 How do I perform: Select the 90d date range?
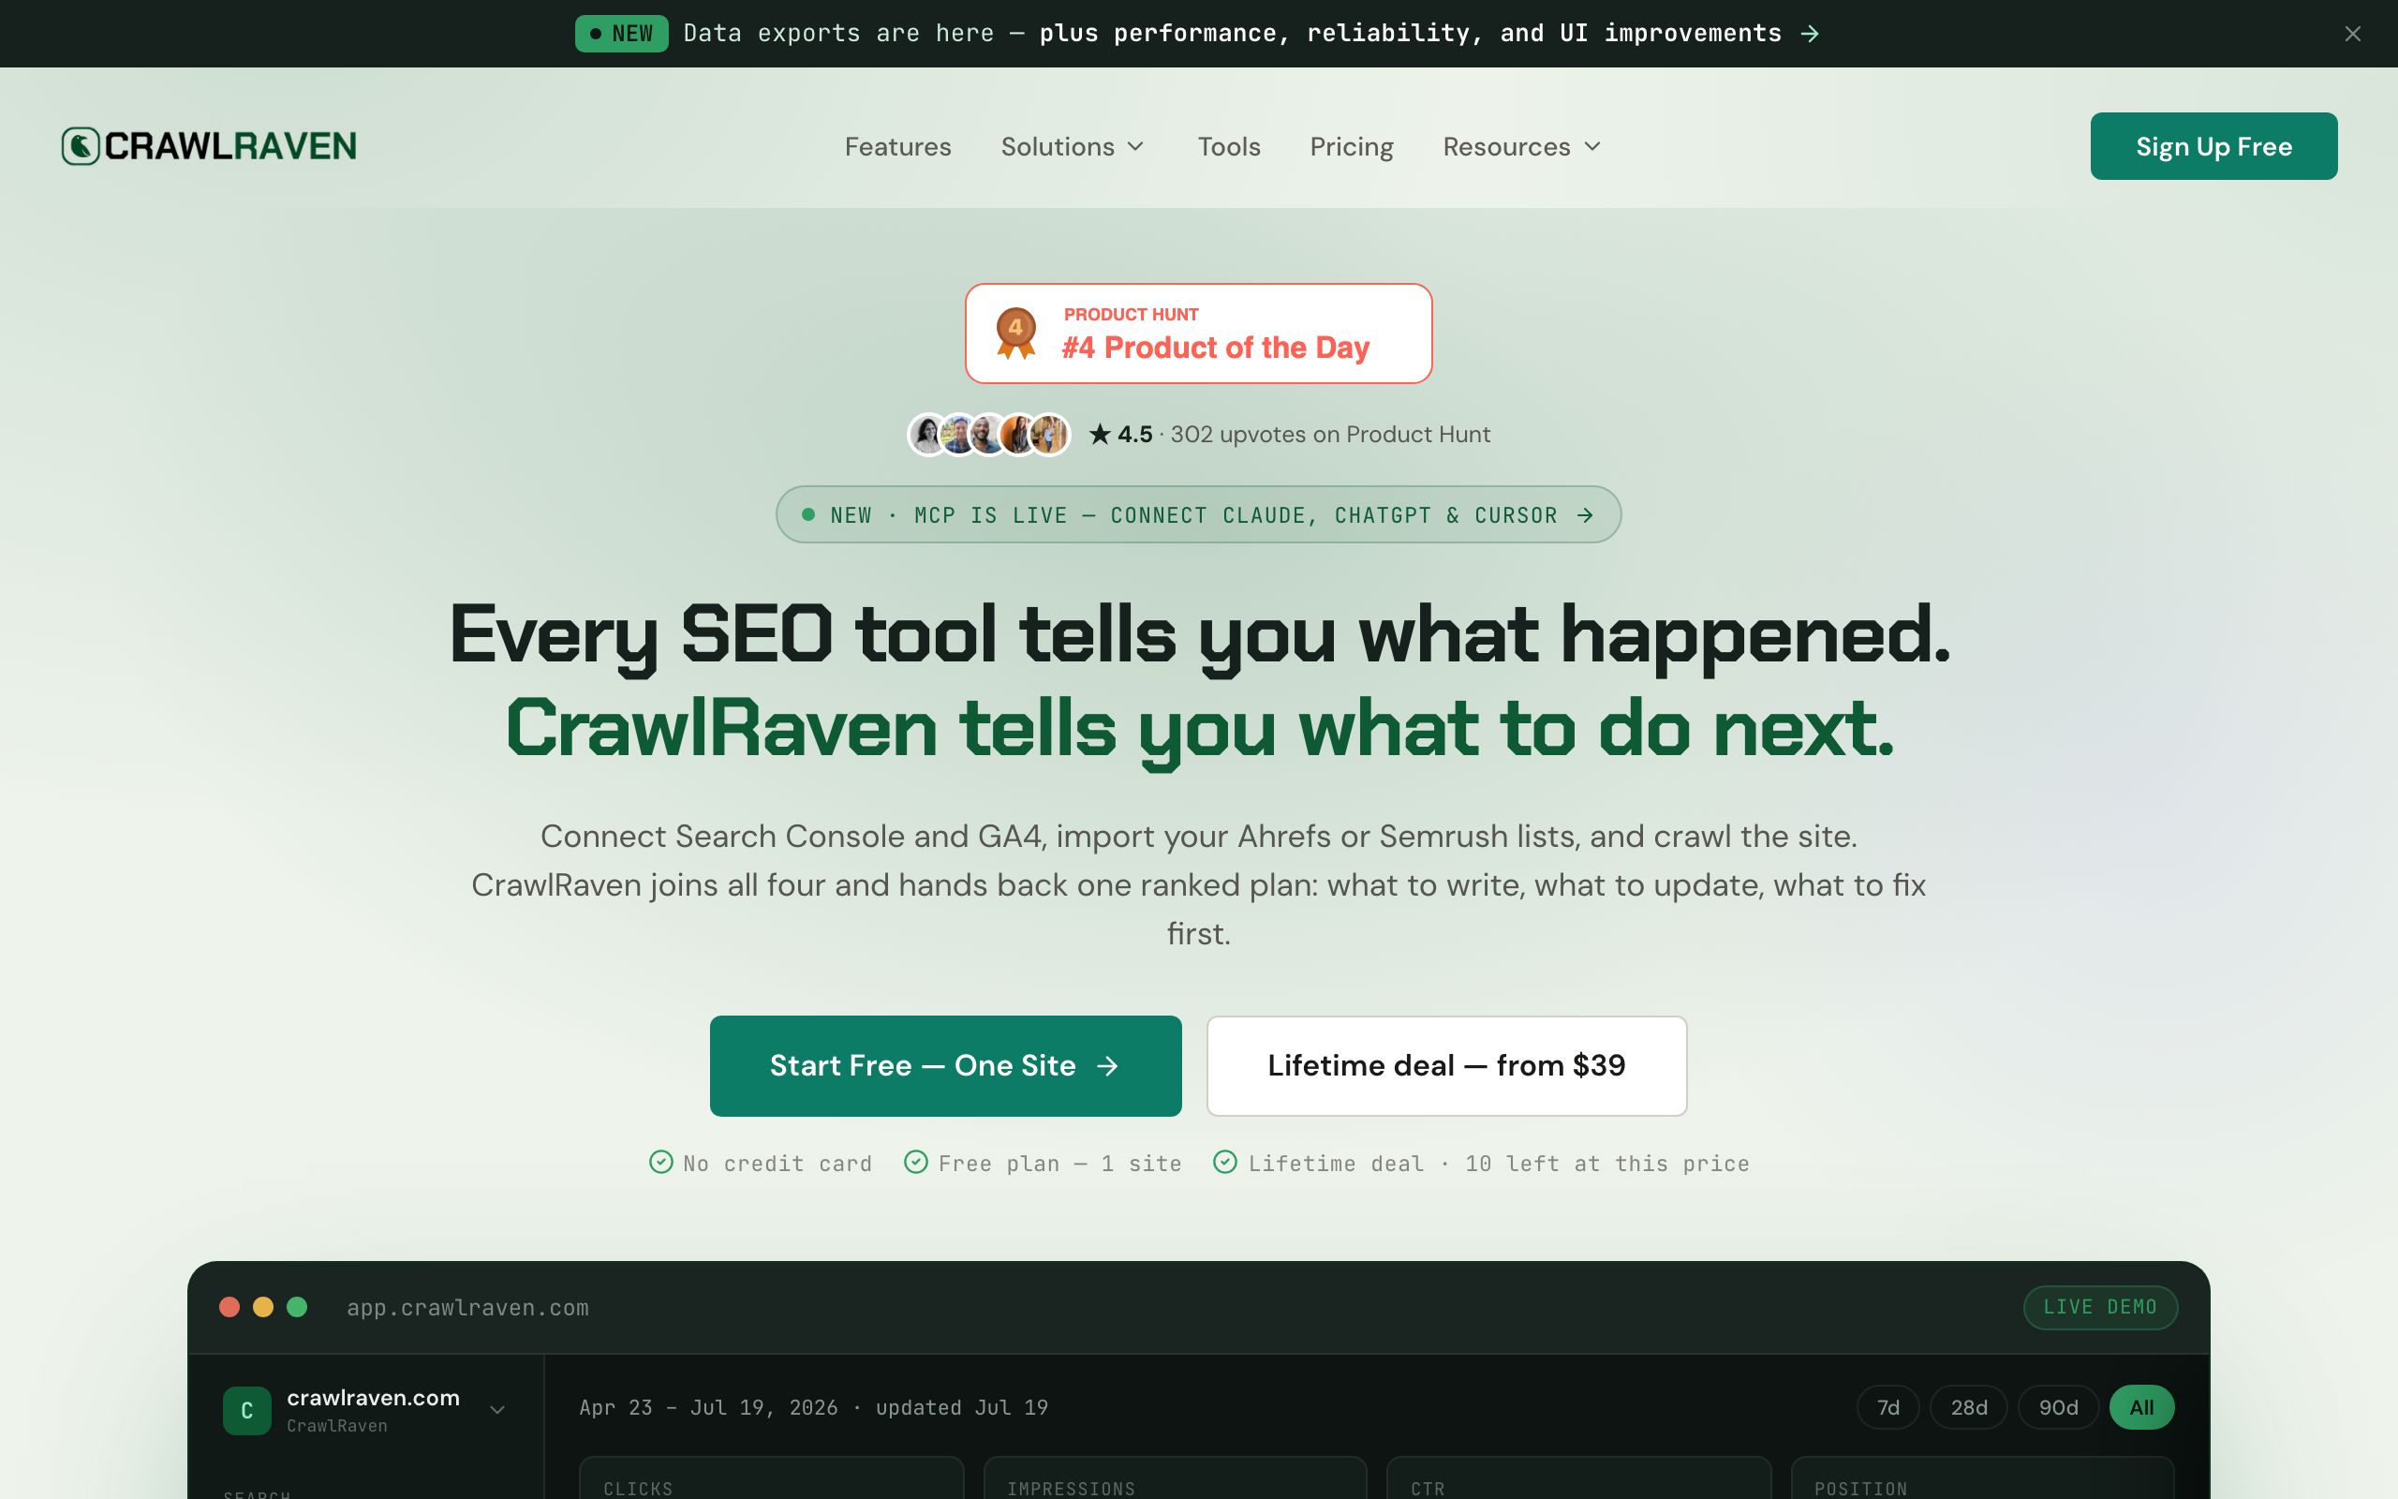click(2058, 1407)
